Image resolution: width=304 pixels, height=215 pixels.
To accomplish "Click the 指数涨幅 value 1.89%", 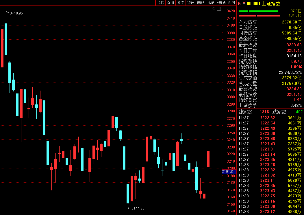I will point(296,67).
